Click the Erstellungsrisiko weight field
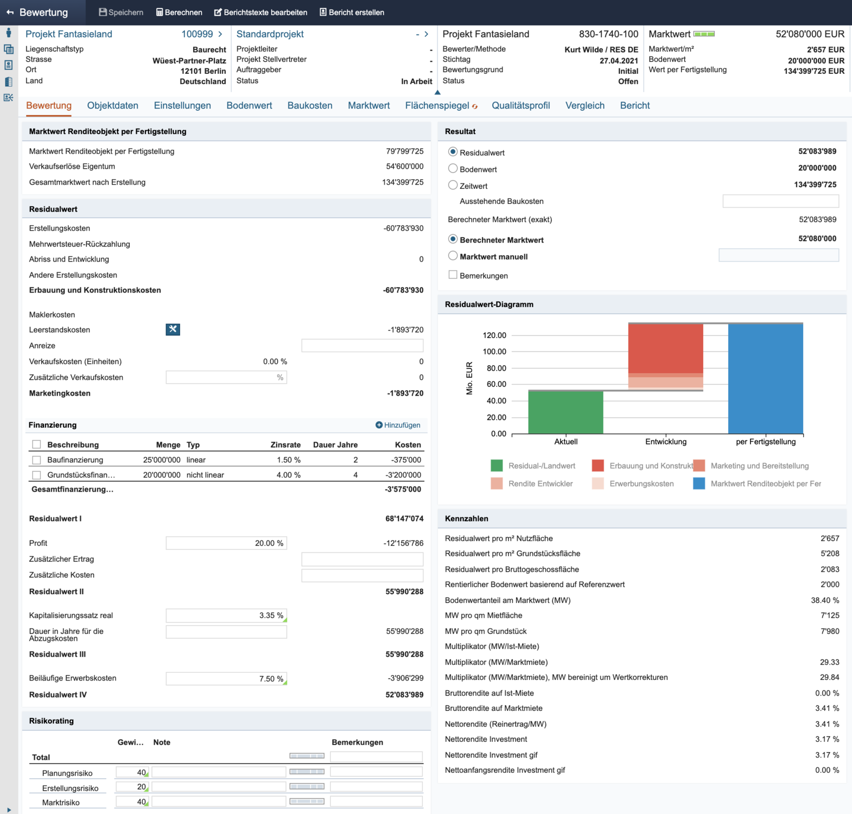Image resolution: width=852 pixels, height=814 pixels. [132, 787]
